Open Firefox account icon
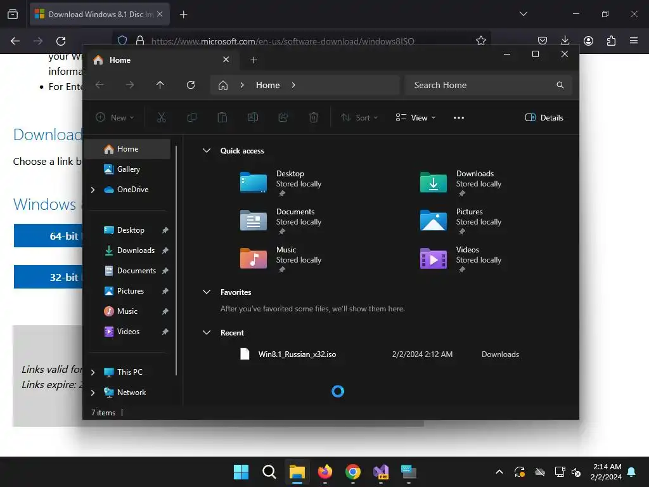The image size is (649, 487). 588,41
